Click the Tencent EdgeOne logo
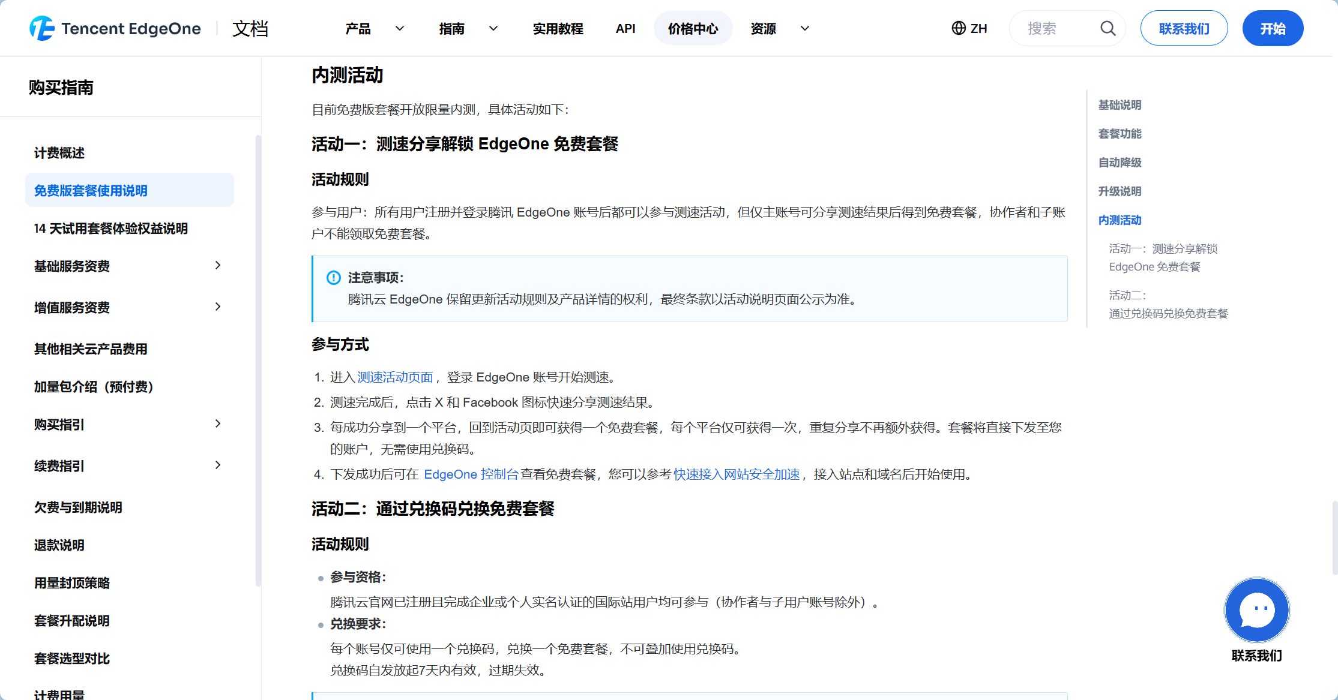Screen dimensions: 1338x700 115,28
